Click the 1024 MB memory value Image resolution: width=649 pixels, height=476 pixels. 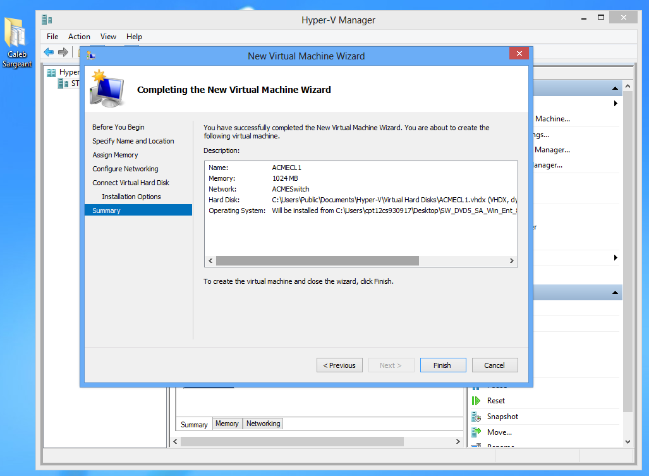[285, 178]
